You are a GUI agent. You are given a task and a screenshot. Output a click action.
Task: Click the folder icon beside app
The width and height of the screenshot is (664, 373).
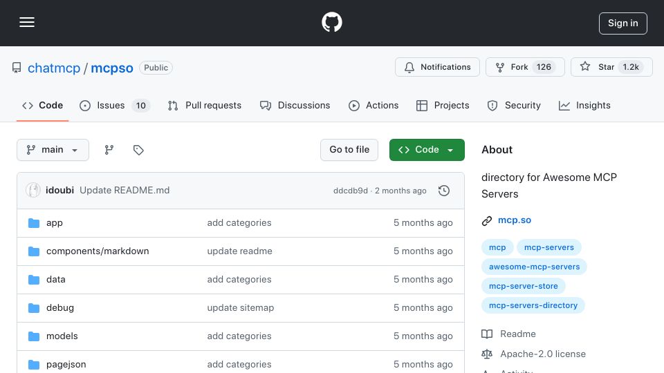pyautogui.click(x=34, y=223)
